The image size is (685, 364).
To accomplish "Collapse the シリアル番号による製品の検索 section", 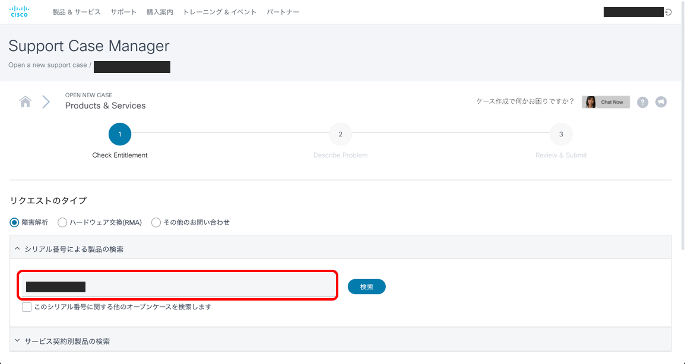I will click(17, 248).
